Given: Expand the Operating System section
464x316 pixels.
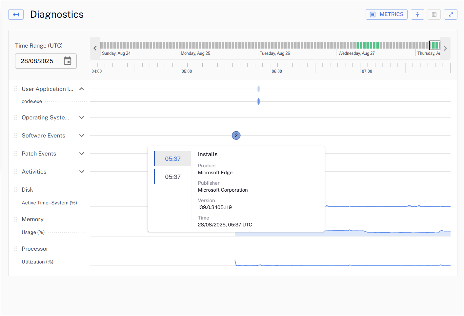Looking at the screenshot, I should [x=82, y=117].
